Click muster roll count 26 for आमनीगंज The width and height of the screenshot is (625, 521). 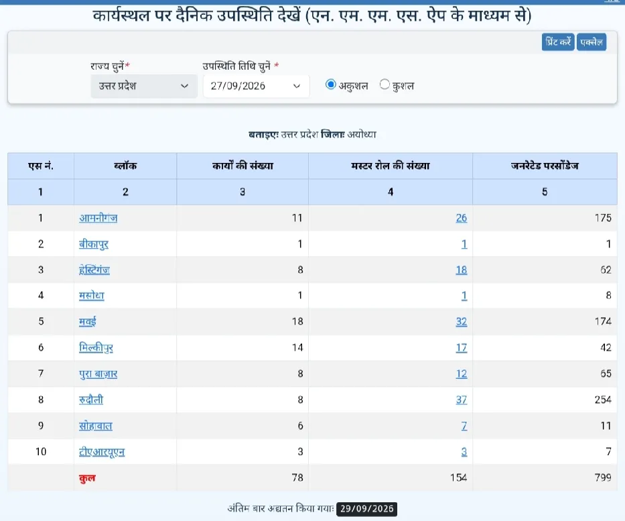click(x=461, y=218)
